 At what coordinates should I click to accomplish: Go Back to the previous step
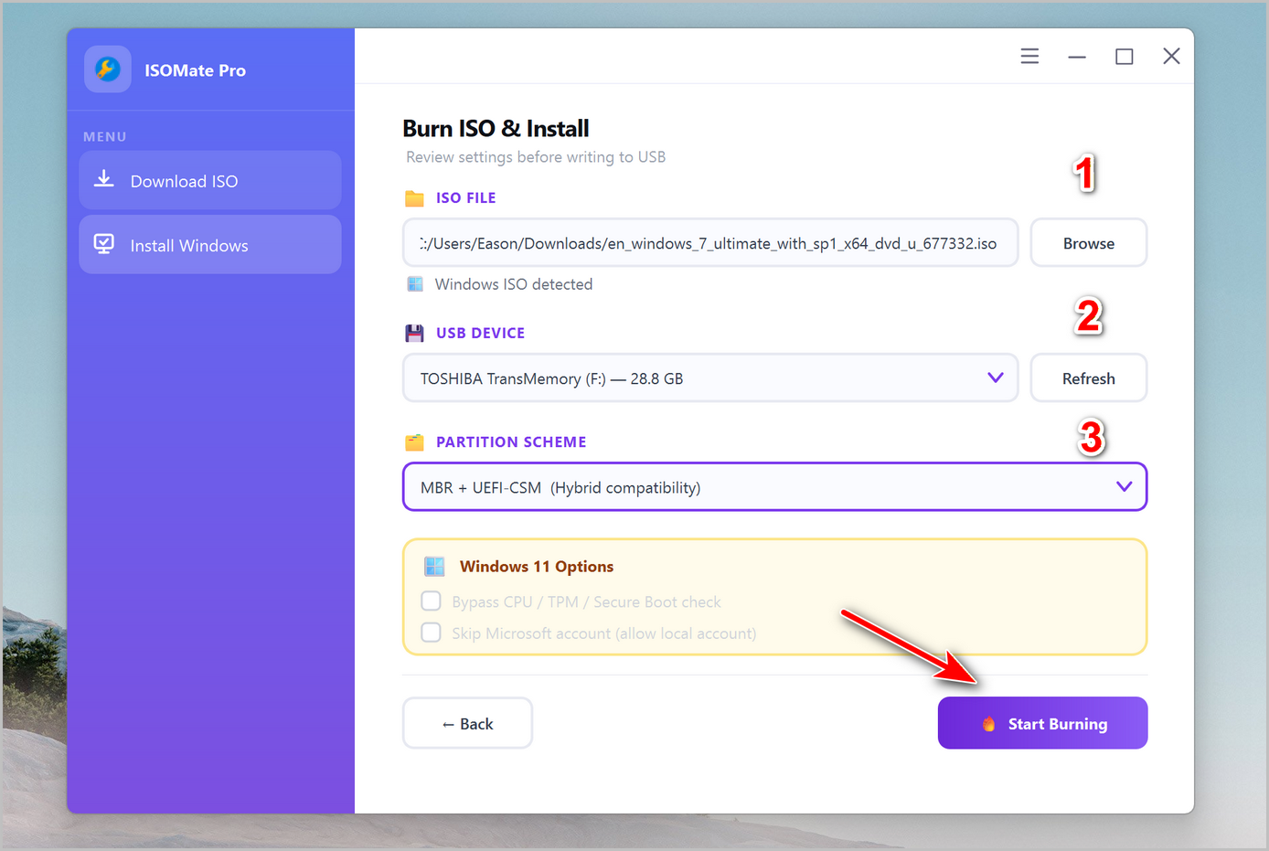click(467, 724)
